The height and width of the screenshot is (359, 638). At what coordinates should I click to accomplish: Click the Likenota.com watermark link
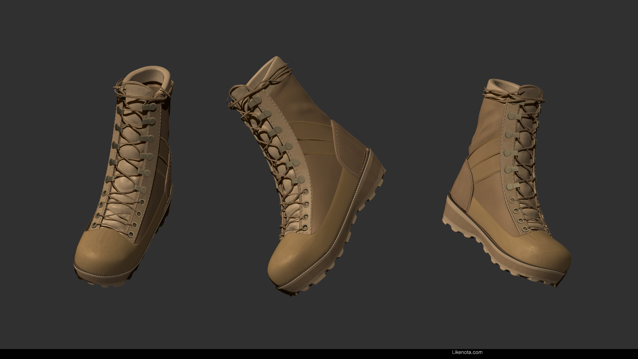click(x=467, y=352)
